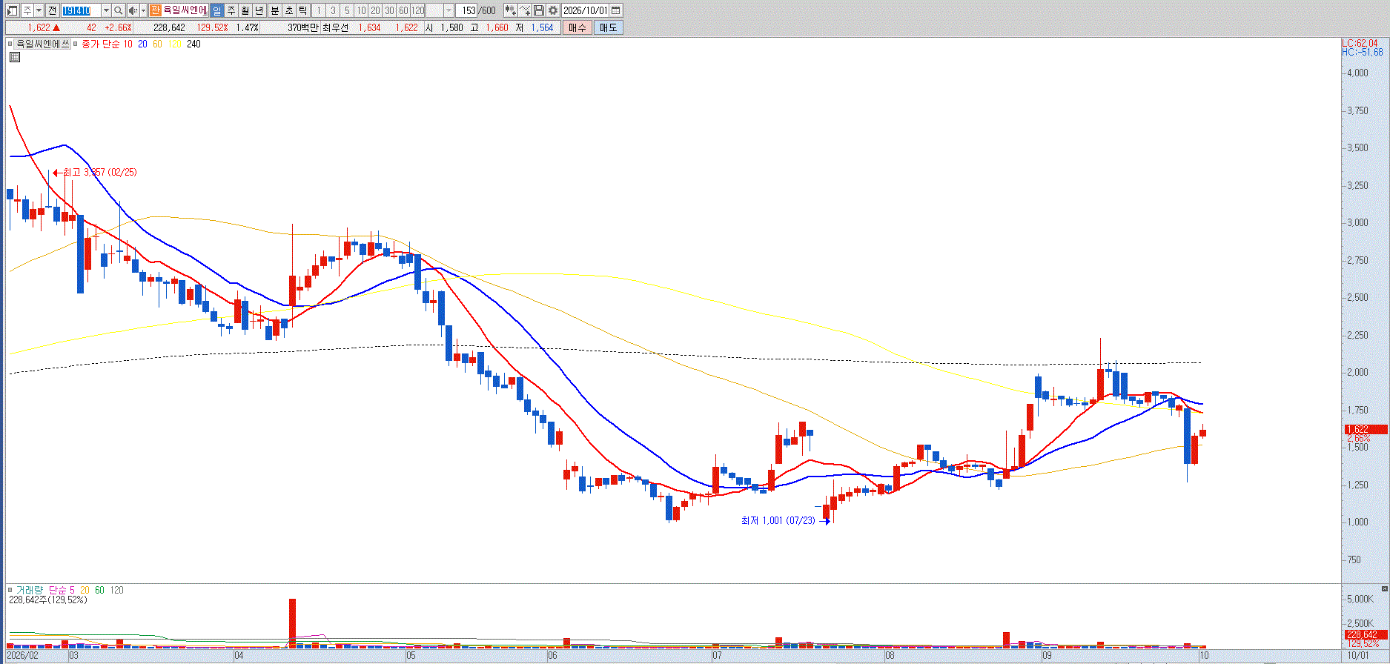Select the 월 monthly tab

click(x=245, y=10)
